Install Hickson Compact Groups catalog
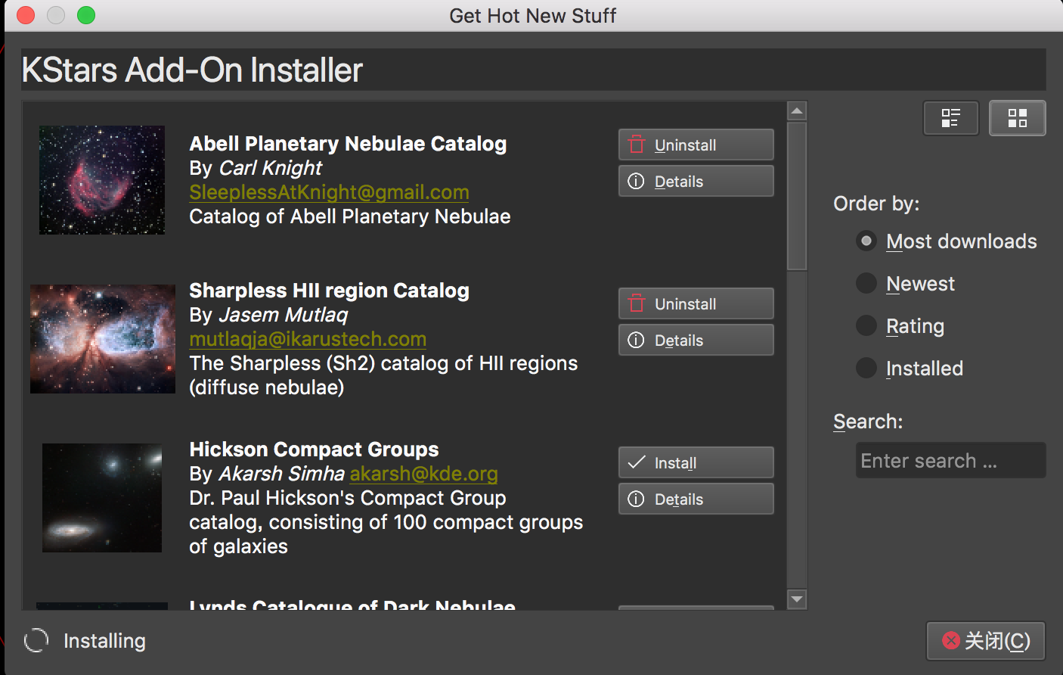This screenshot has width=1063, height=675. click(x=696, y=462)
